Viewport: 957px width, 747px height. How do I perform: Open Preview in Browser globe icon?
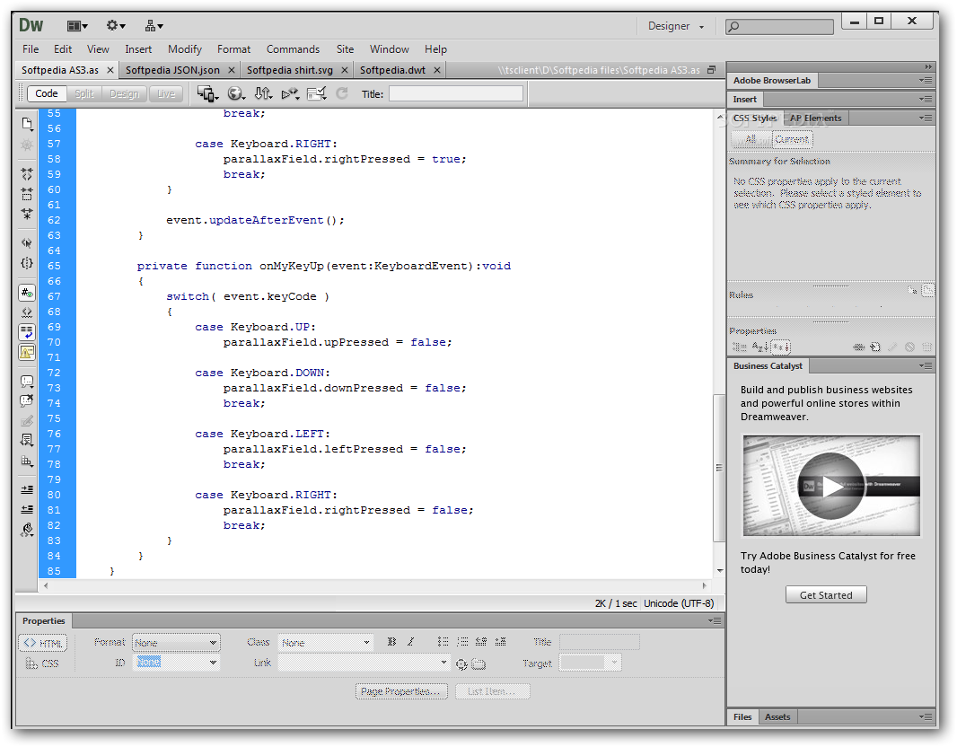pyautogui.click(x=236, y=93)
